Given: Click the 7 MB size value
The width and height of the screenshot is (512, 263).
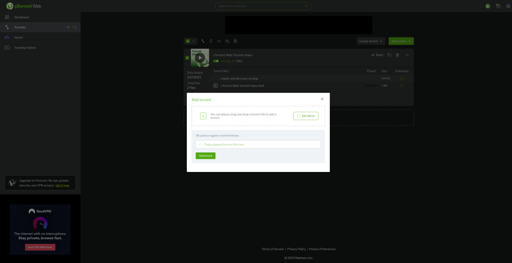Looking at the screenshot, I should (x=384, y=86).
